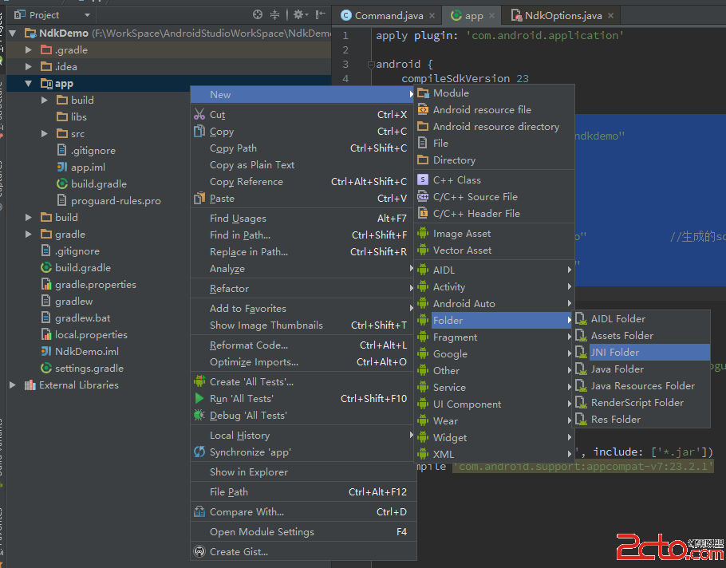726x568 pixels.
Task: Open the Activity submenu
Action: pos(449,287)
